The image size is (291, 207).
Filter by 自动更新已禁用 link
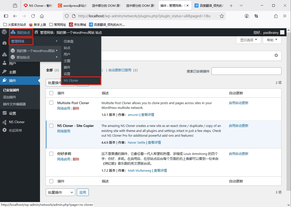click(x=120, y=70)
